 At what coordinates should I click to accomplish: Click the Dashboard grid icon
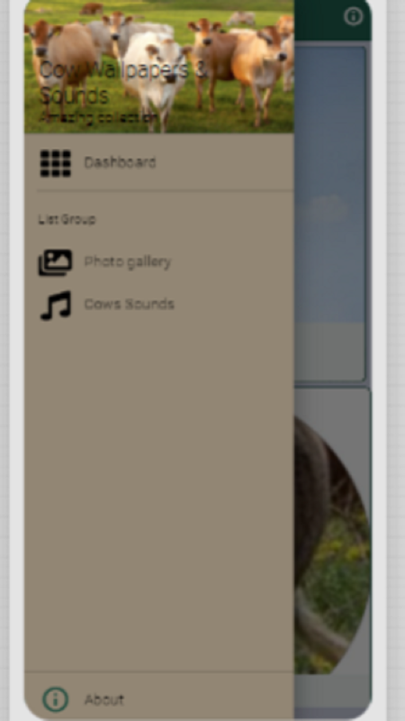(x=56, y=163)
